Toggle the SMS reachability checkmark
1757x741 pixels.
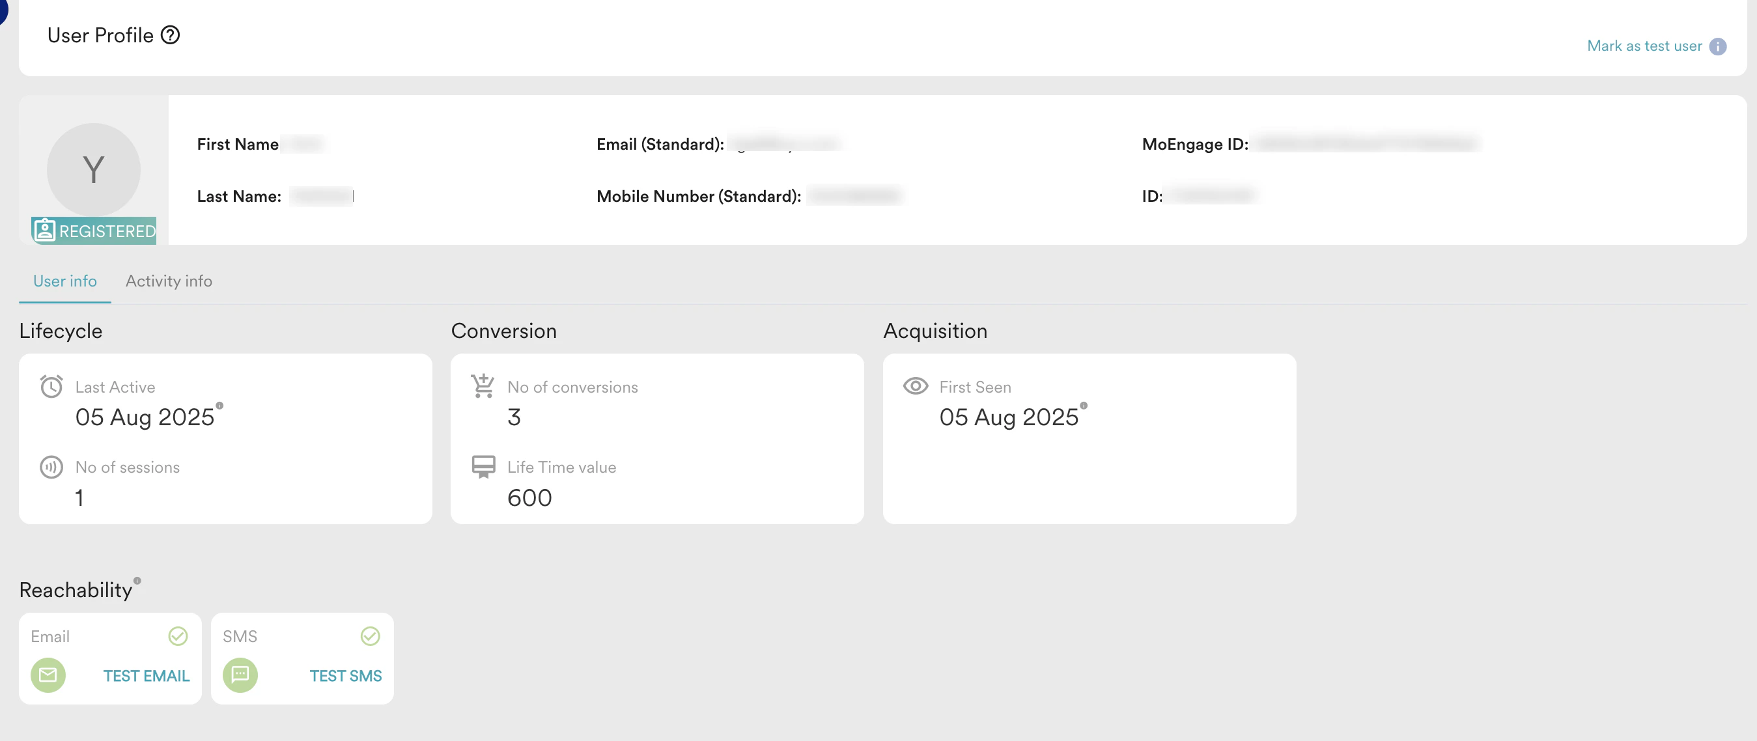point(370,636)
